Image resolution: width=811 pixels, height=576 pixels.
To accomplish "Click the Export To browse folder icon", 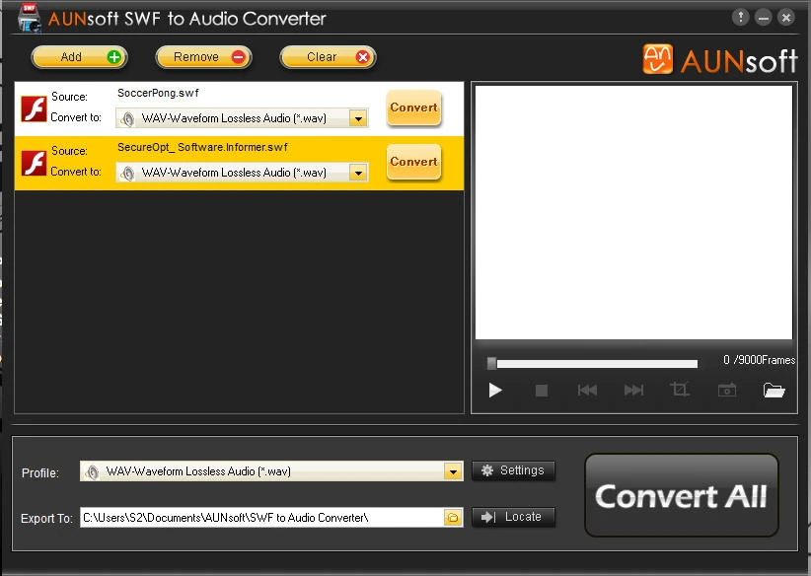I will pos(453,517).
